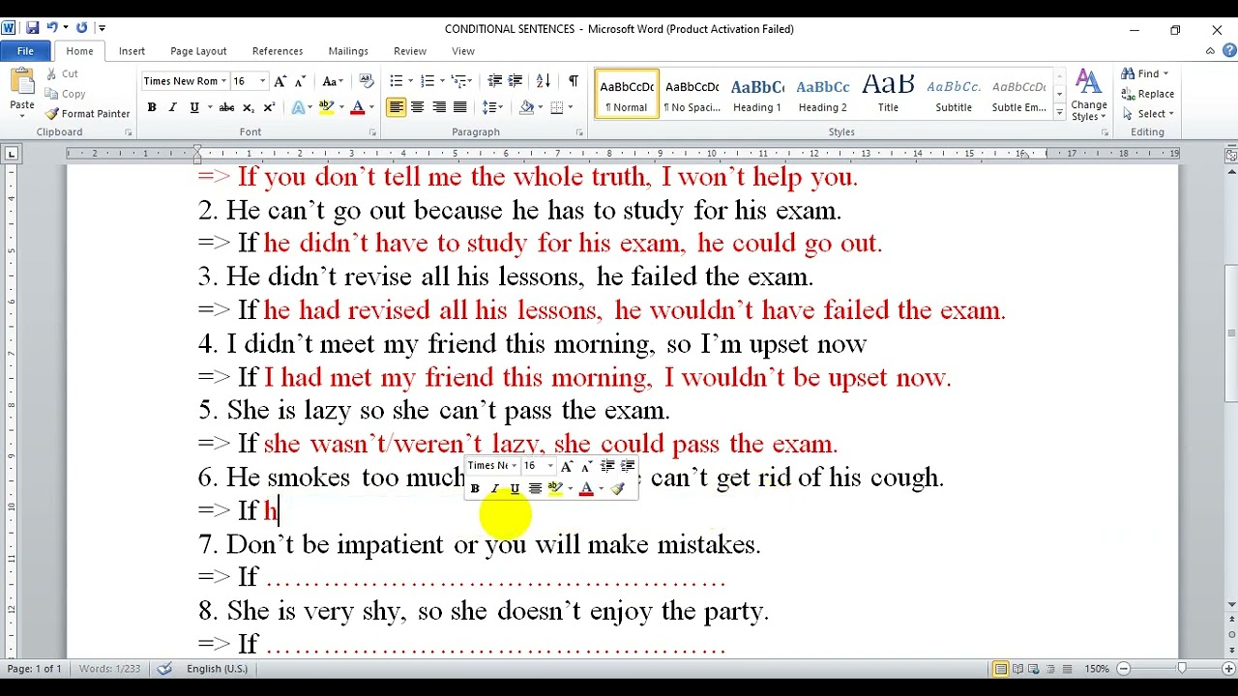The image size is (1238, 696).
Task: Click the Words: 1/233 status
Action: (110, 669)
